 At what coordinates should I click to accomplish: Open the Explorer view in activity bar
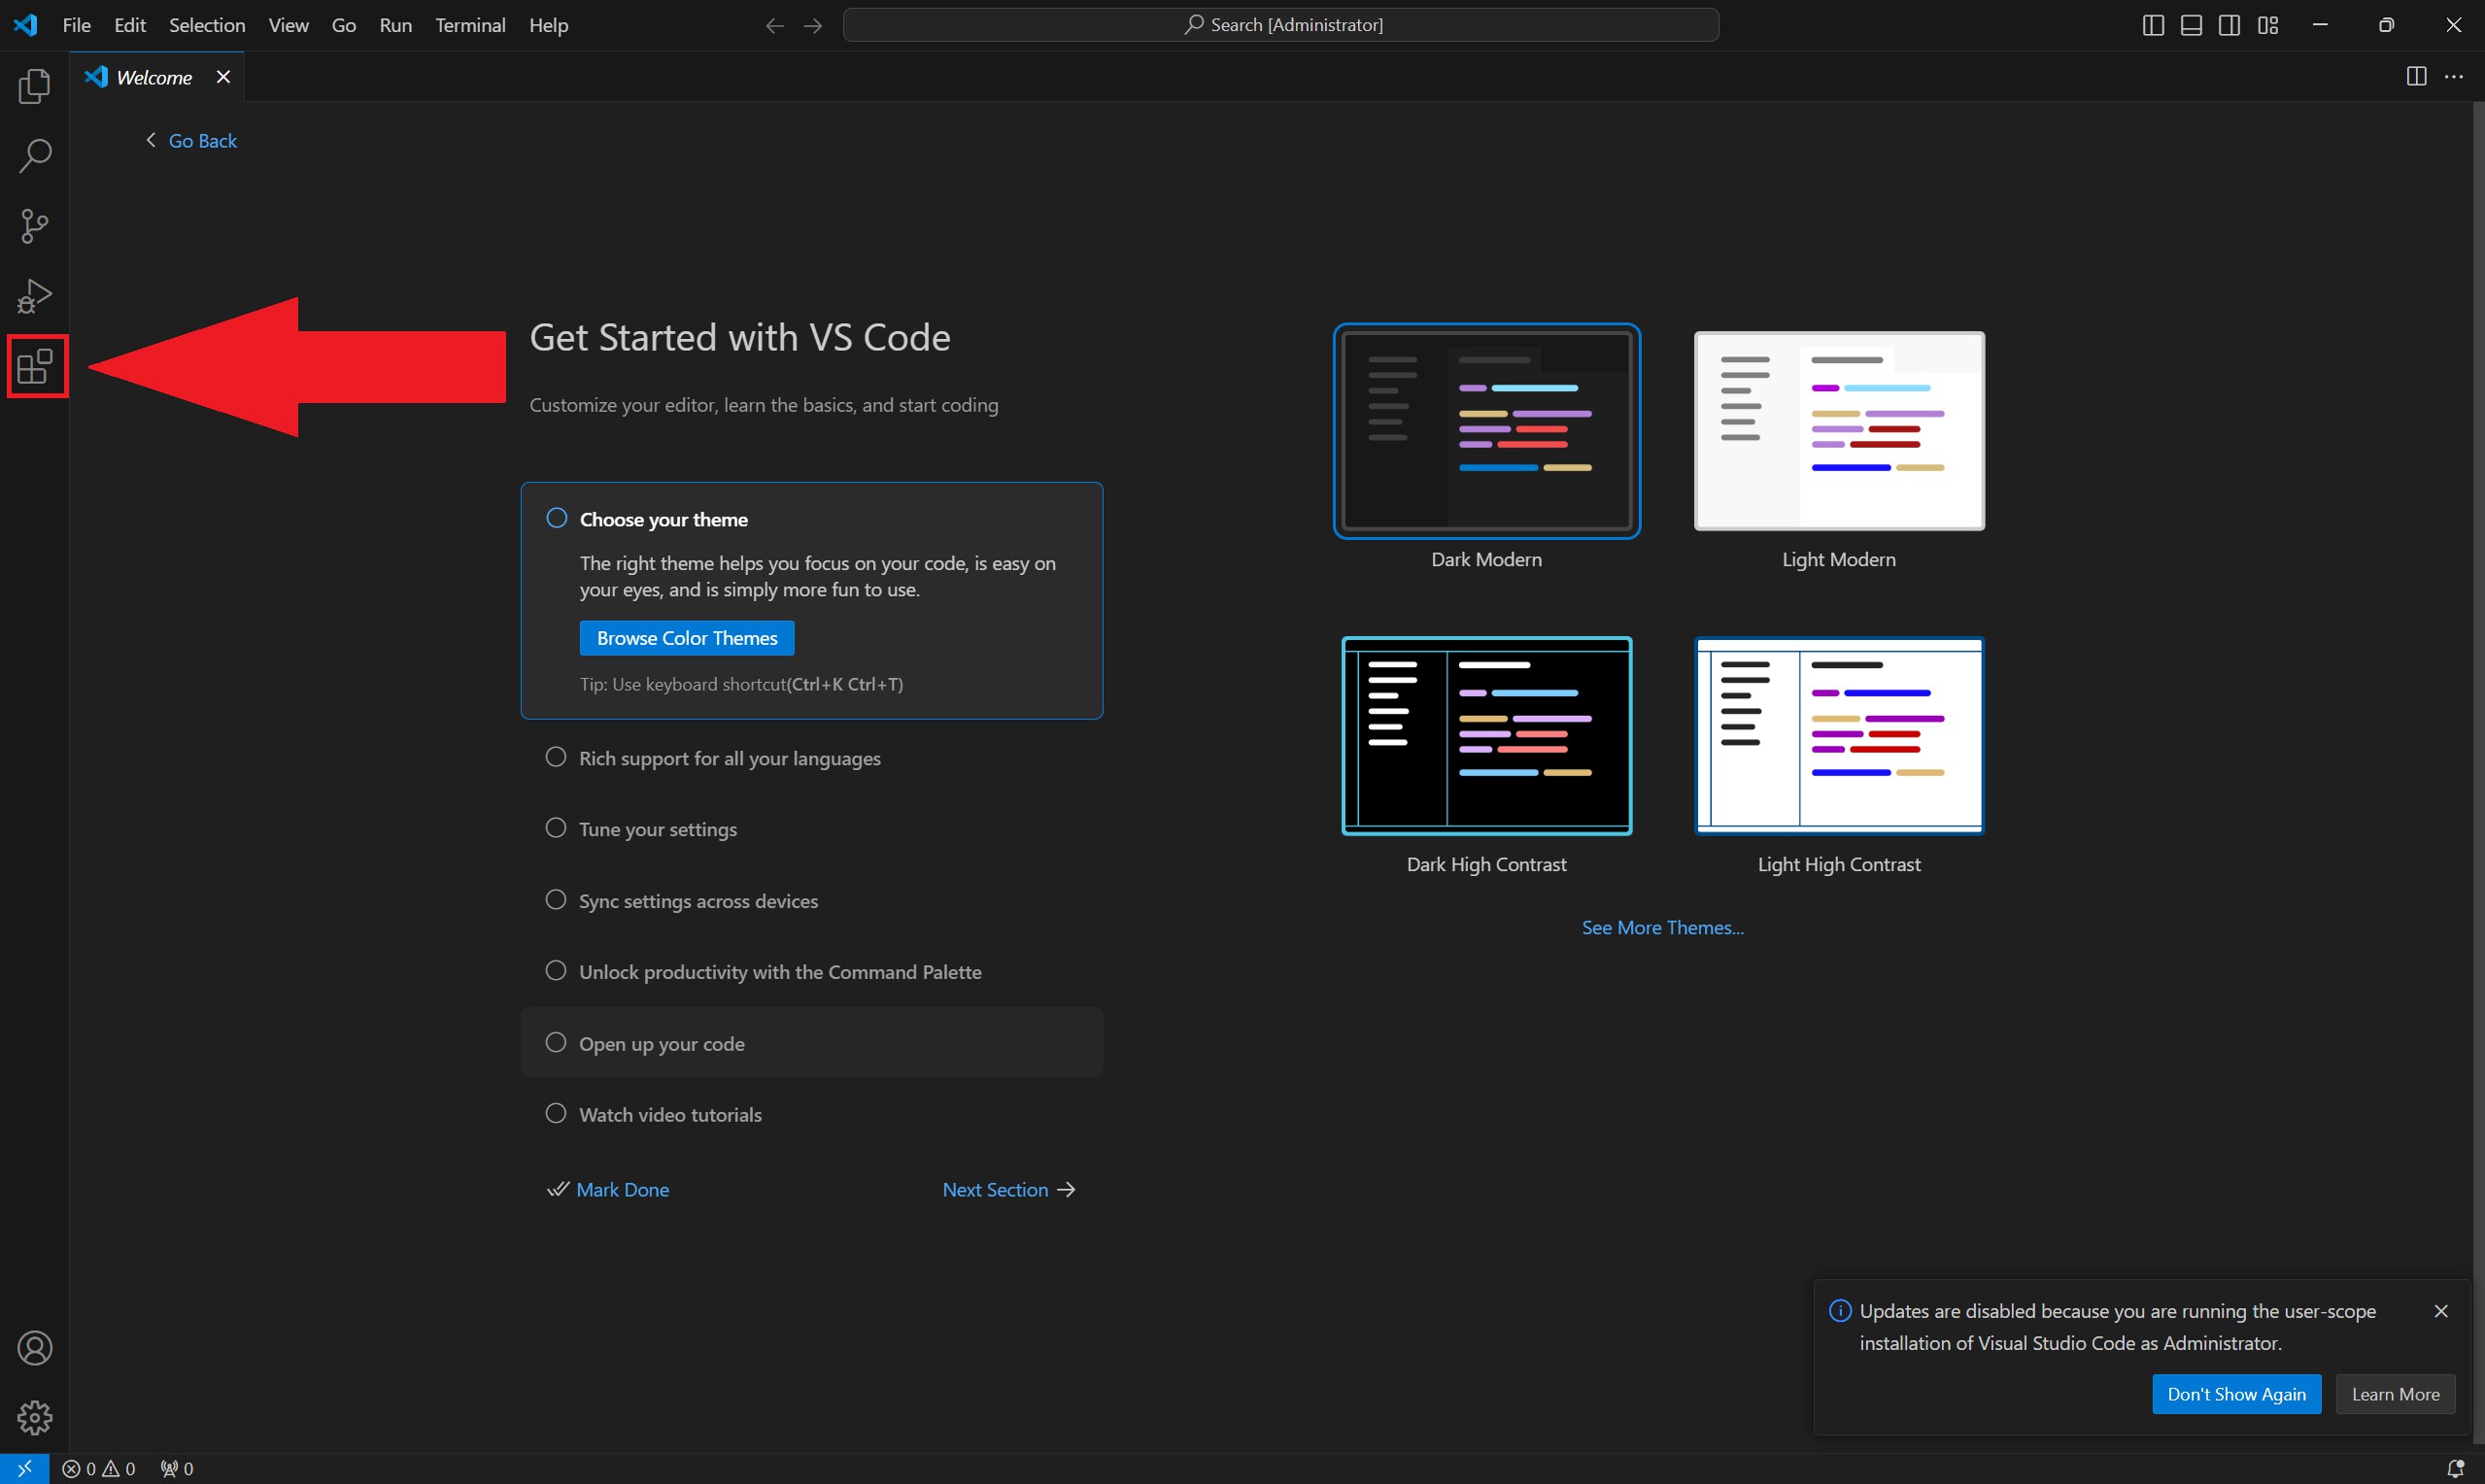tap(34, 86)
